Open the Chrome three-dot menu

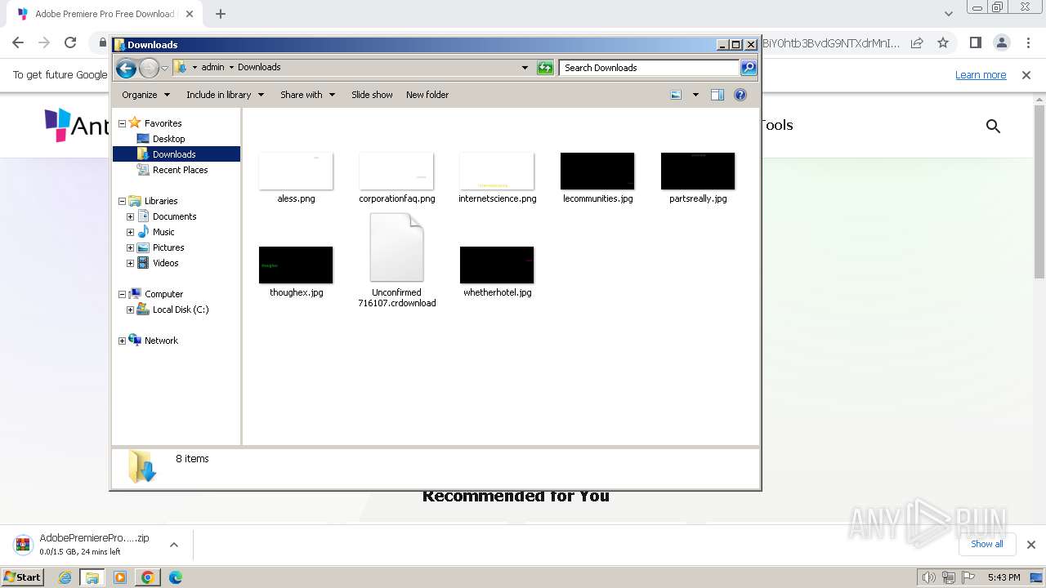[1027, 42]
